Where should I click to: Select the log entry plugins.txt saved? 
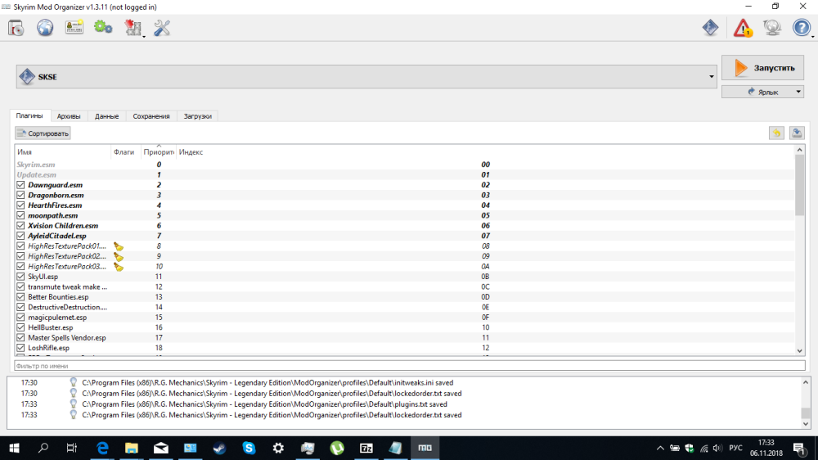405,404
